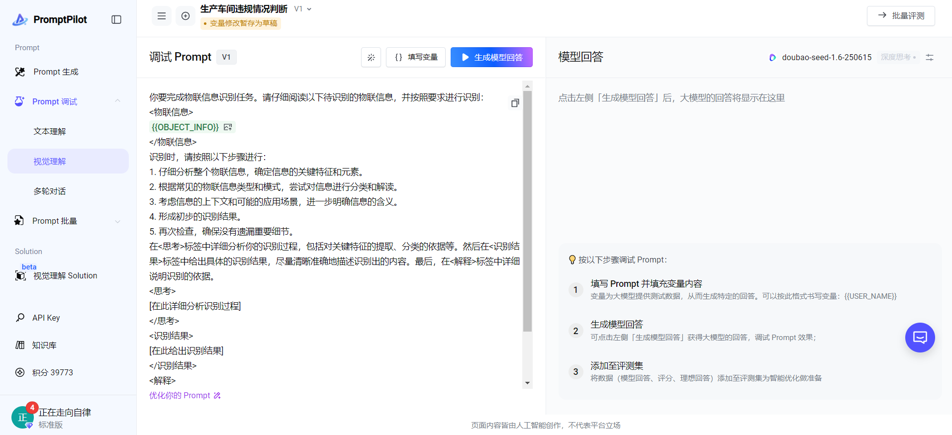This screenshot has height=435, width=952.
Task: Open the hamburger list menu icon
Action: point(162,16)
